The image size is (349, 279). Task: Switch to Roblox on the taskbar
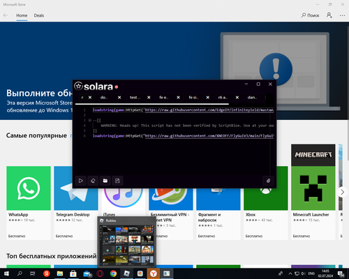point(126,273)
